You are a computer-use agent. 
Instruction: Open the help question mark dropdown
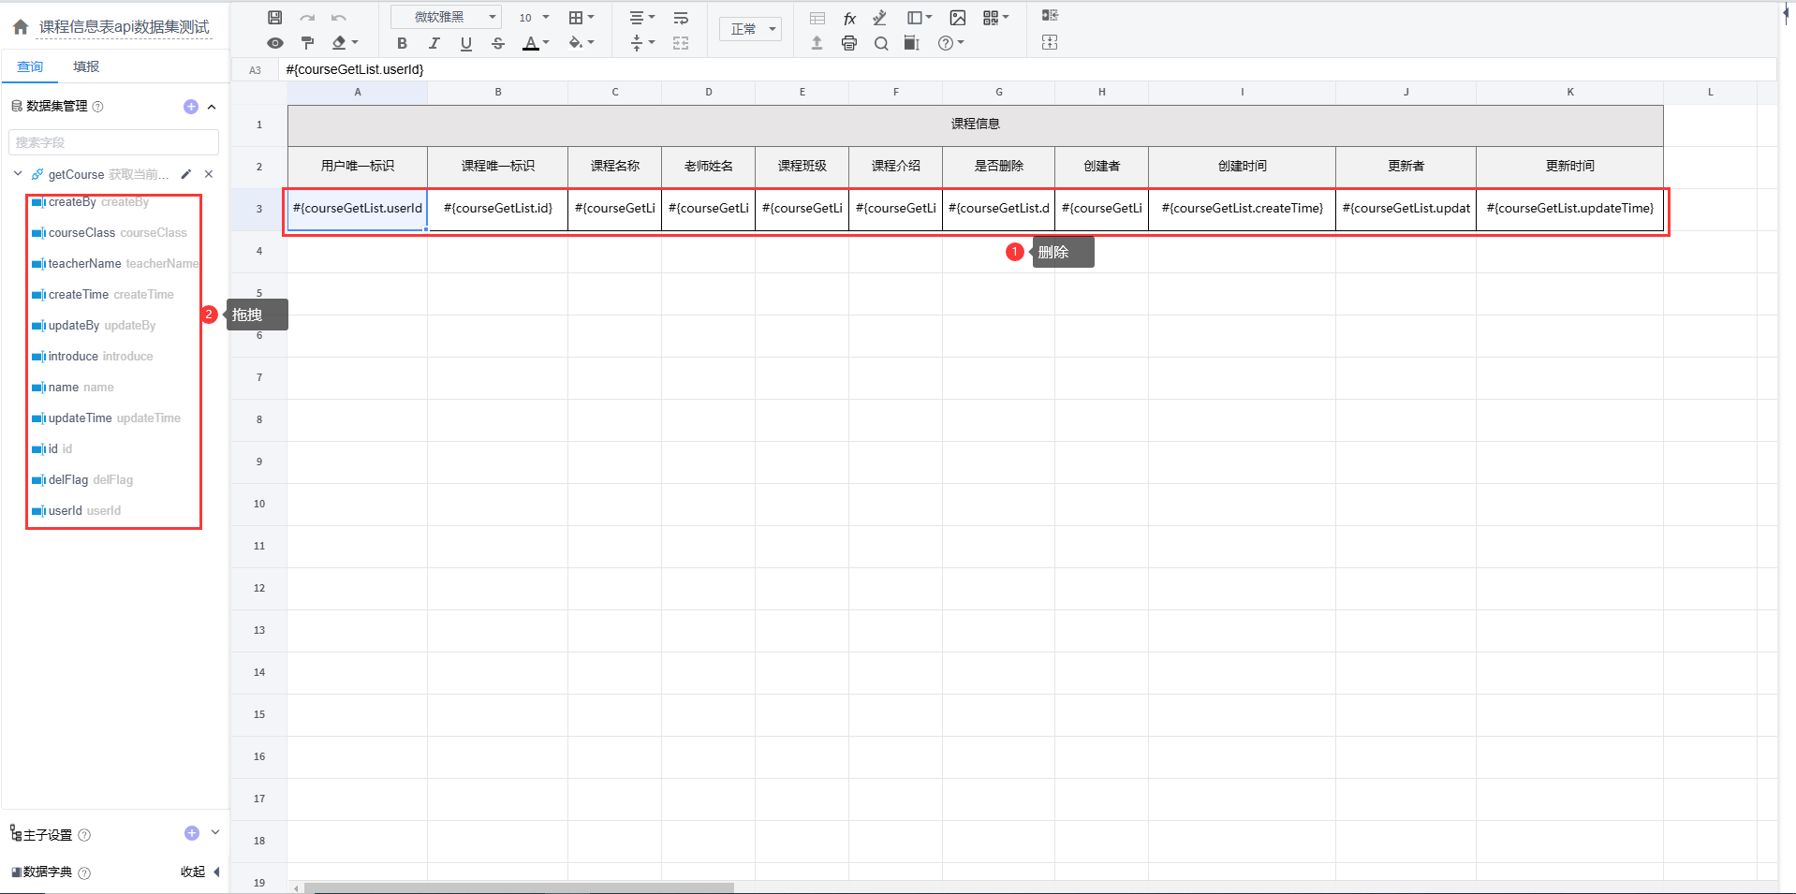click(x=950, y=43)
